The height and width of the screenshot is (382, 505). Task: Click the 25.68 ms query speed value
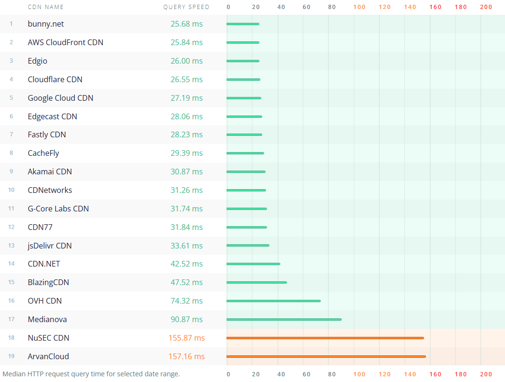click(187, 24)
